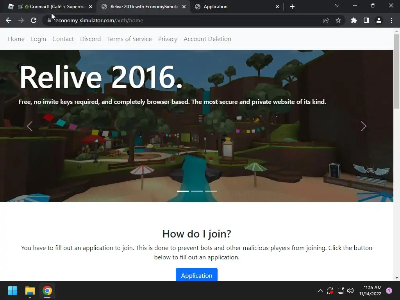Screen dimensions: 400x300
Task: Click the 'Relive 2016.' hero headline
Action: [x=101, y=77]
